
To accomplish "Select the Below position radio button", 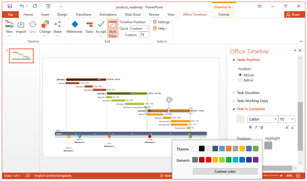I will coord(240,80).
